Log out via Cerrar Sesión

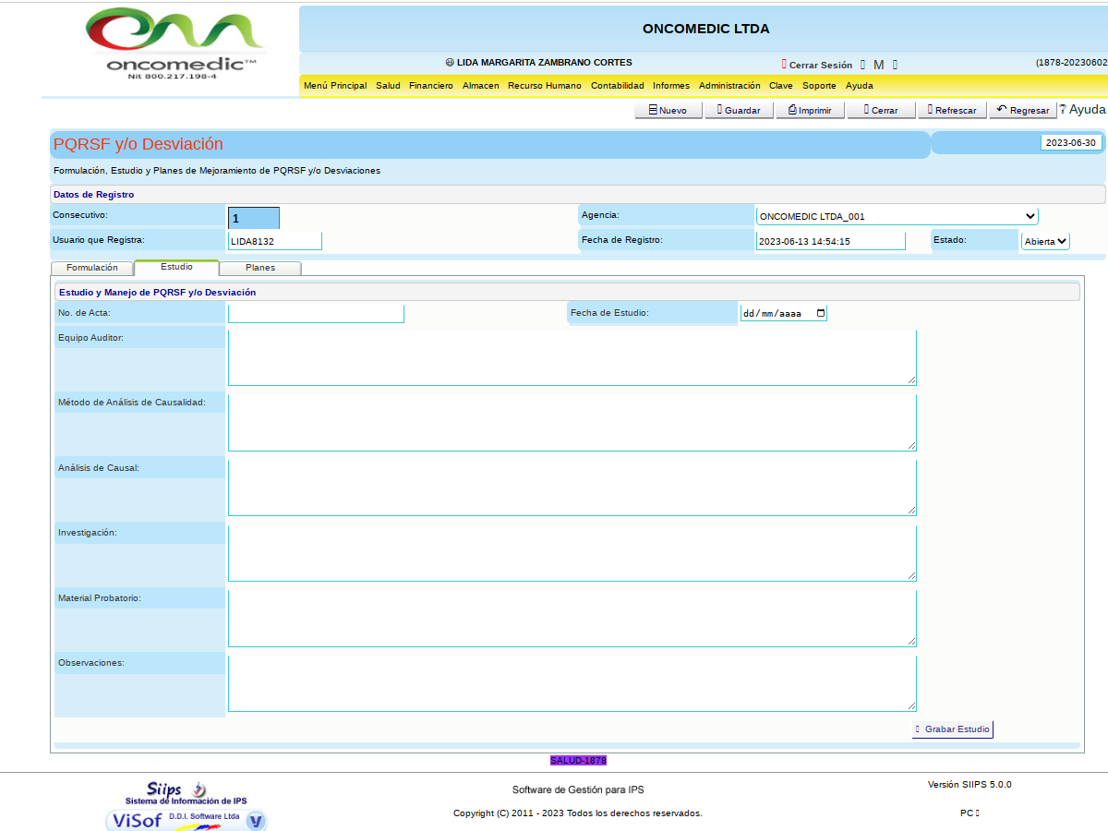pyautogui.click(x=817, y=65)
